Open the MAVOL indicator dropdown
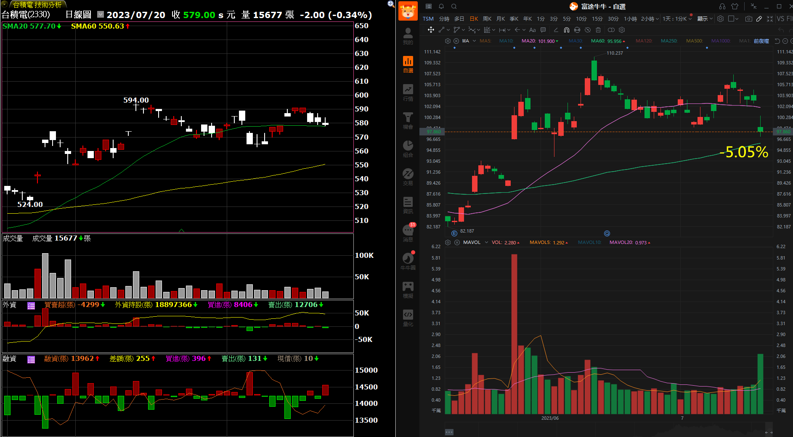 [486, 242]
